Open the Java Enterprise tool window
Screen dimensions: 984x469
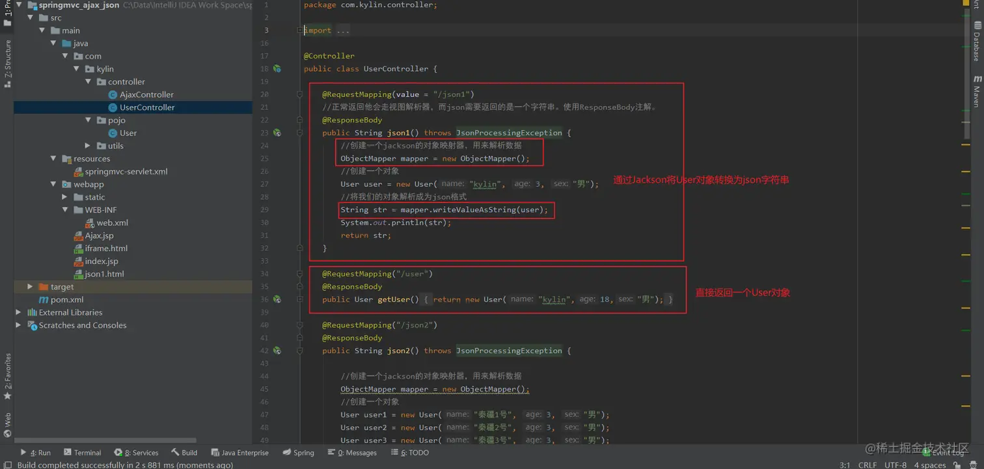click(239, 453)
